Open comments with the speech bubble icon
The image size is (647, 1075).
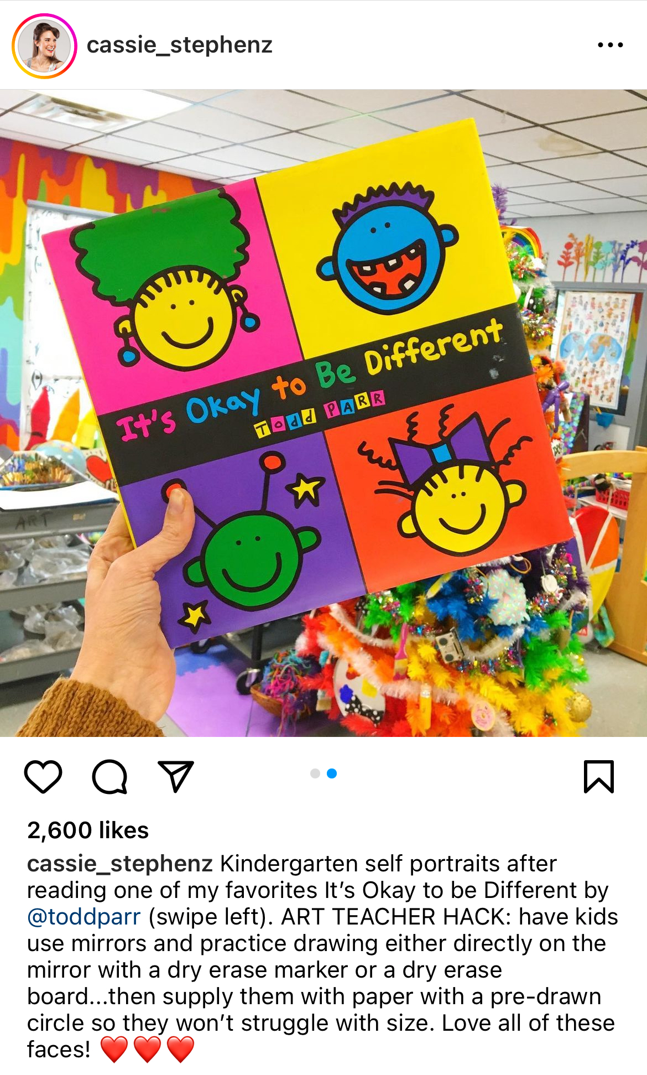pyautogui.click(x=109, y=777)
